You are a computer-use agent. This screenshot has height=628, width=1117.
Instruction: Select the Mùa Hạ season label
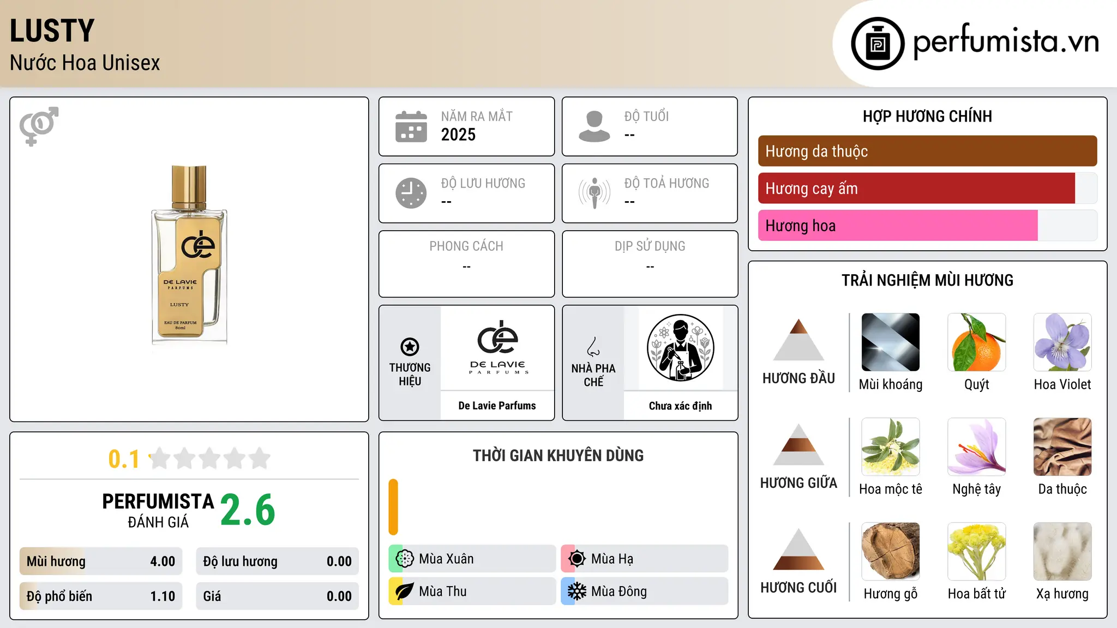pos(612,559)
